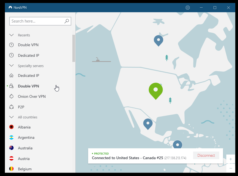This screenshot has width=238, height=176.
Task: Connect to Albania
Action: pyautogui.click(x=24, y=127)
